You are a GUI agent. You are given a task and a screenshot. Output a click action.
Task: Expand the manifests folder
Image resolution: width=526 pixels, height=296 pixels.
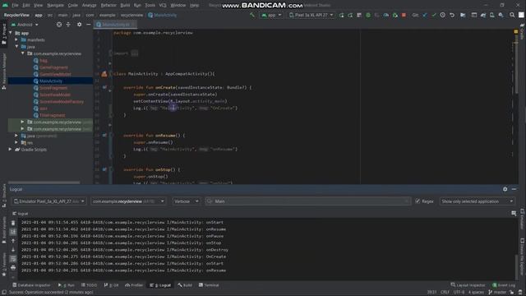click(x=16, y=39)
